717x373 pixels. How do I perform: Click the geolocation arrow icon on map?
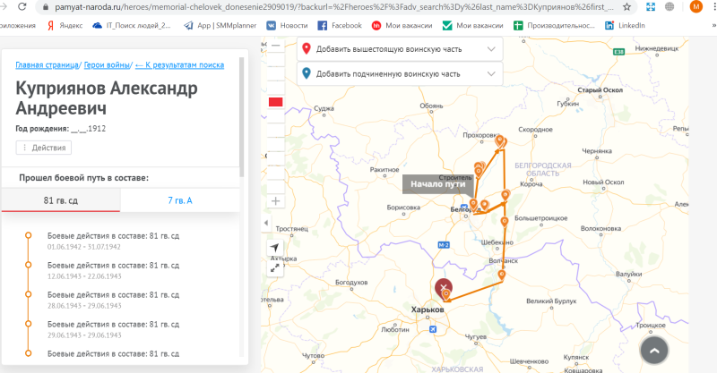(x=276, y=248)
